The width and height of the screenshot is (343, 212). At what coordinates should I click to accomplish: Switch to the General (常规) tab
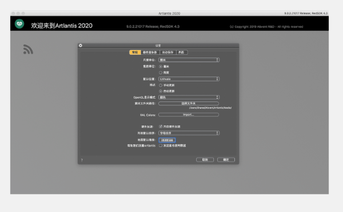pyautogui.click(x=135, y=52)
